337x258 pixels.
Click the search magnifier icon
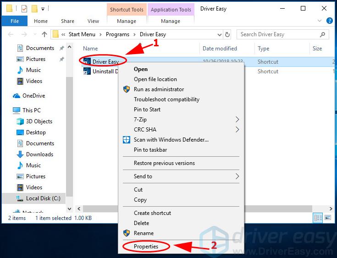pos(323,34)
